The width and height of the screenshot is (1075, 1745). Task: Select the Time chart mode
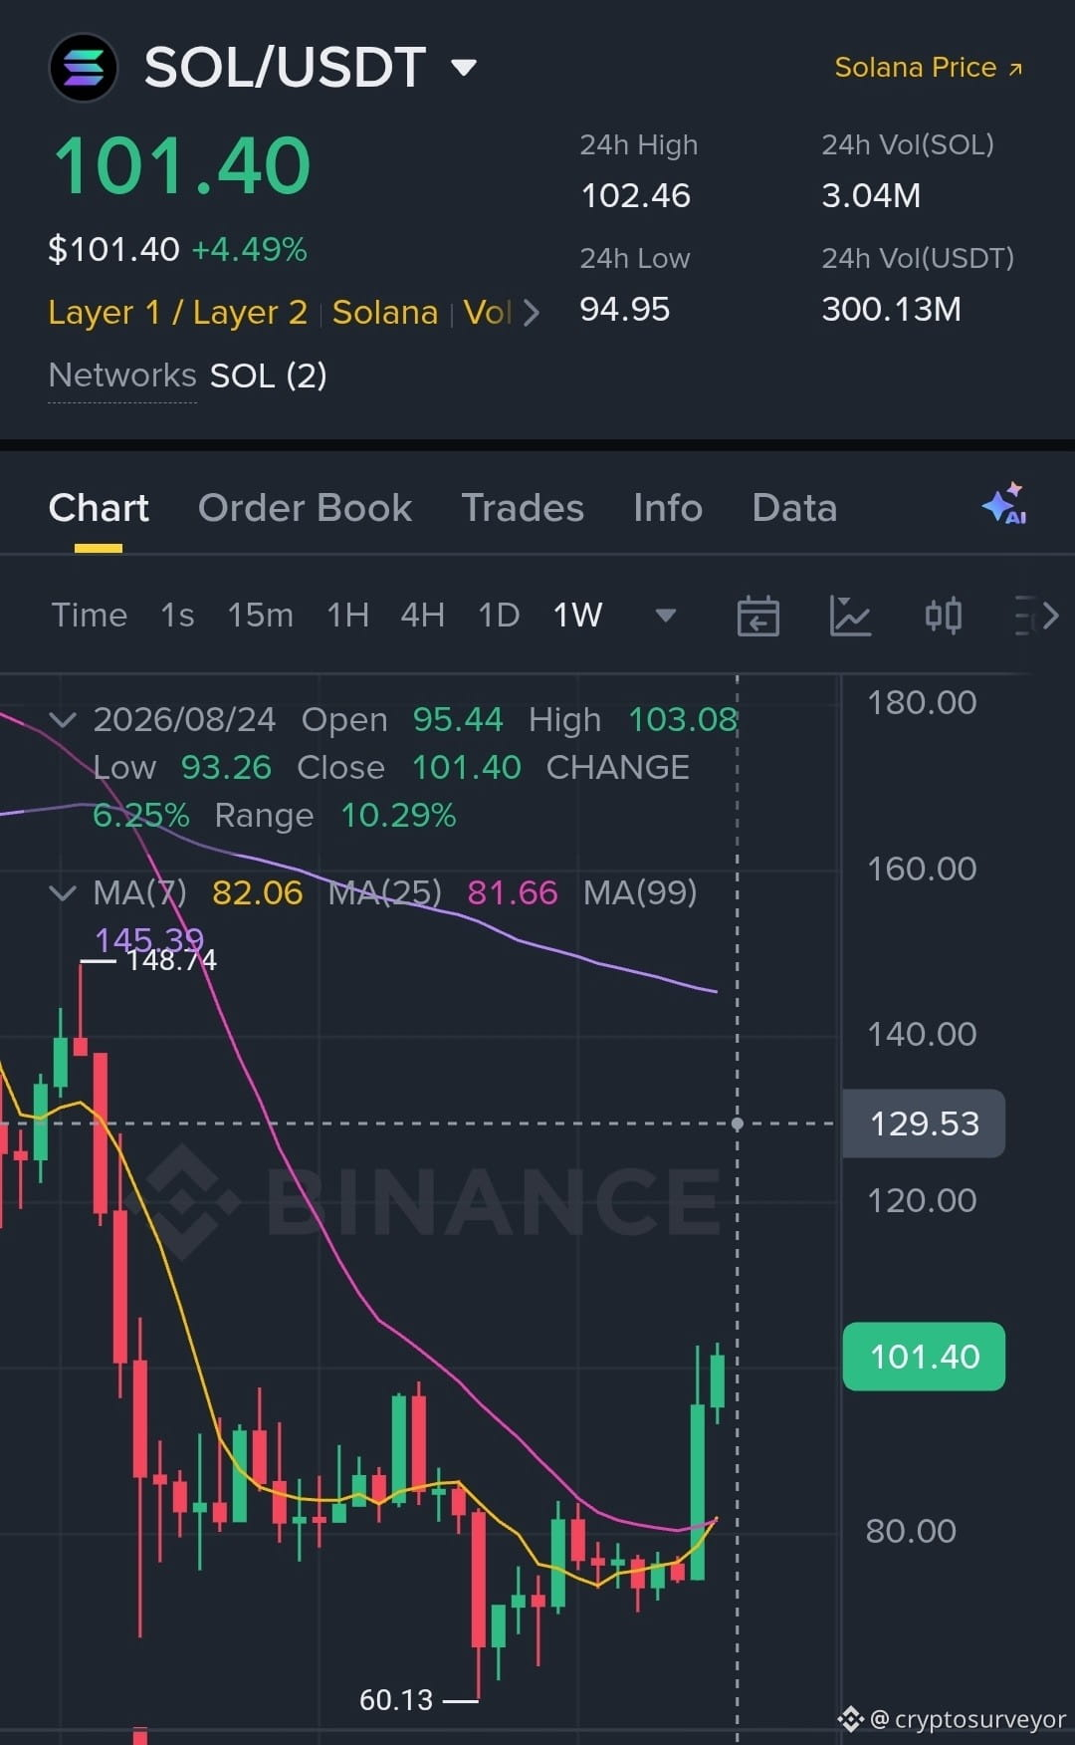pos(90,616)
